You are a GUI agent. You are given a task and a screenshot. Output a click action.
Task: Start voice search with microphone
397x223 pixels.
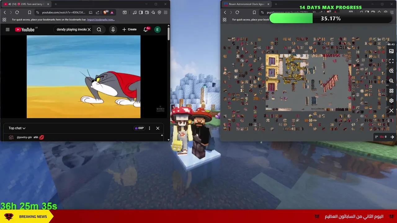[113, 29]
